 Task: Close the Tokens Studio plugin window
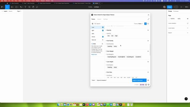148,15
